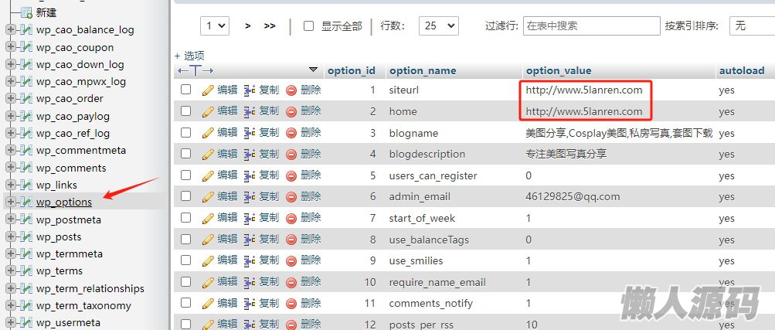Click the red delete icon for blogname row

291,133
